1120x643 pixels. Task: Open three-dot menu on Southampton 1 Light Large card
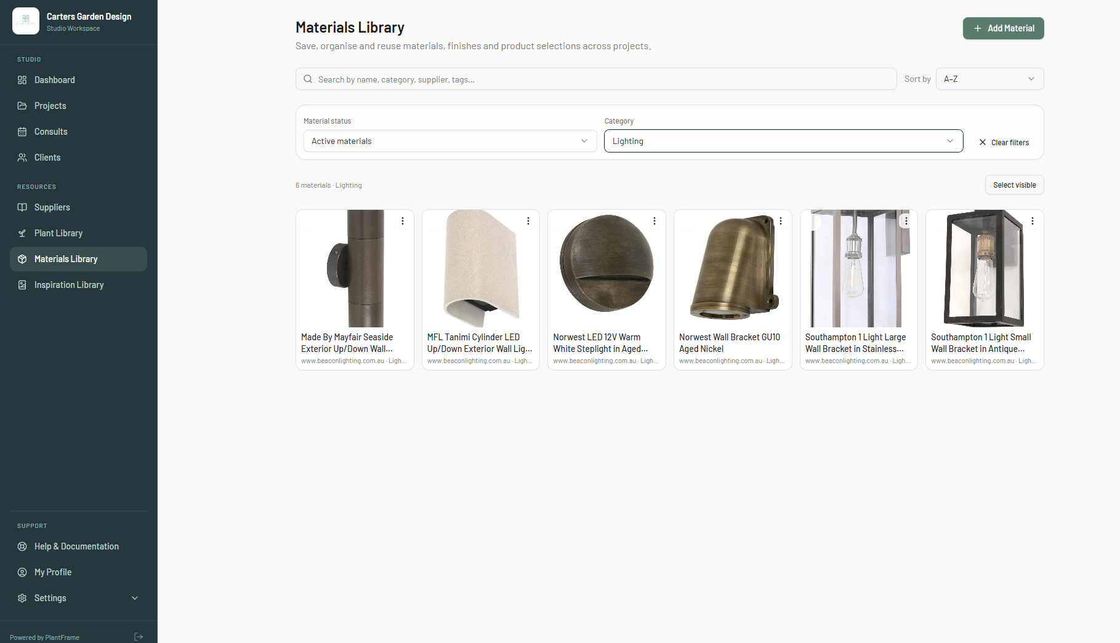tap(906, 221)
